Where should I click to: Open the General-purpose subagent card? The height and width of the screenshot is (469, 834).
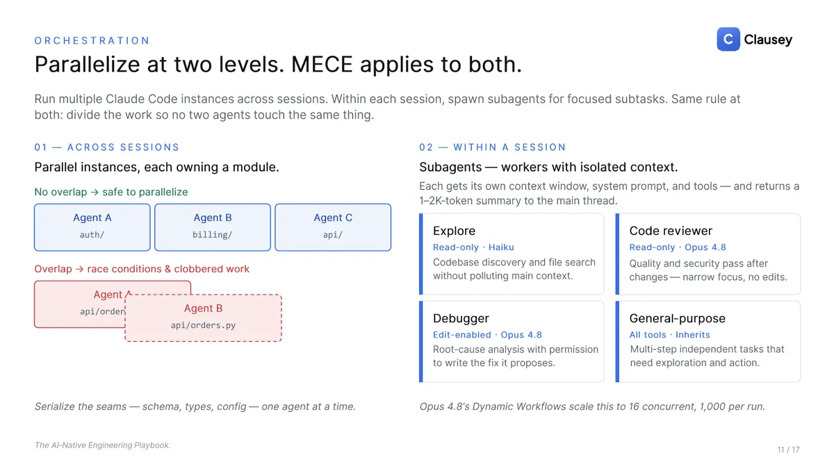point(708,341)
